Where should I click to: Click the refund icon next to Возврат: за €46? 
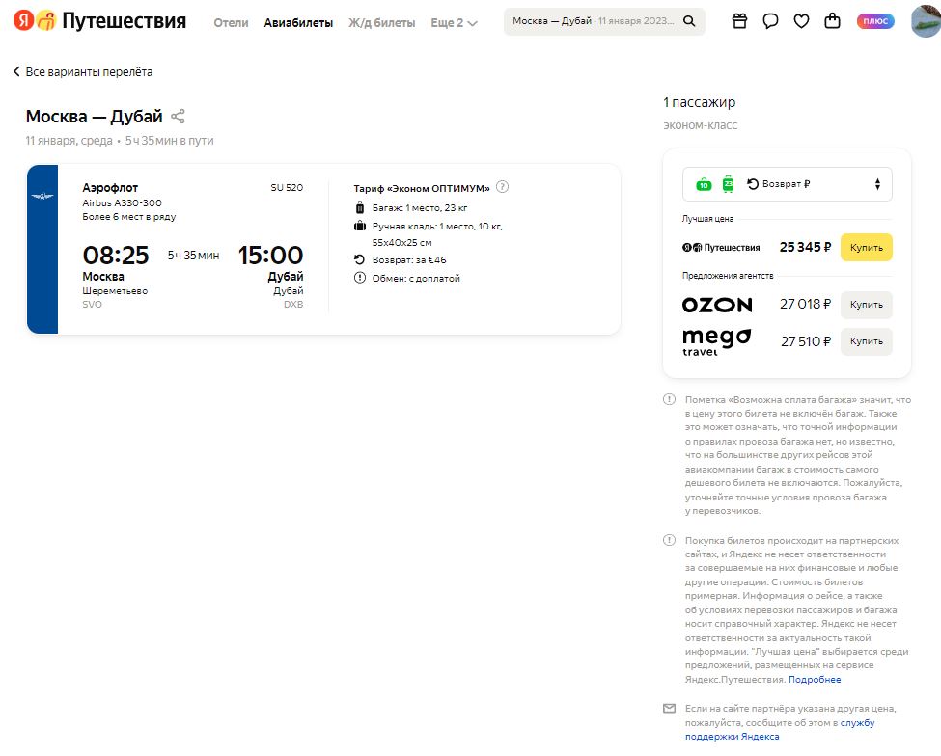pyautogui.click(x=359, y=259)
